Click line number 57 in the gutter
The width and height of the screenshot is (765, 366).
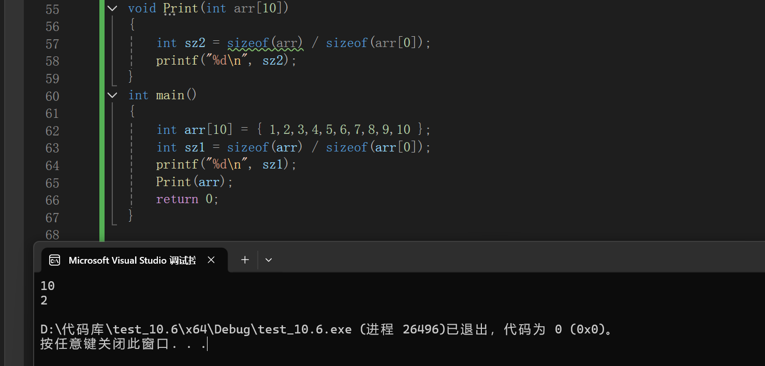52,44
